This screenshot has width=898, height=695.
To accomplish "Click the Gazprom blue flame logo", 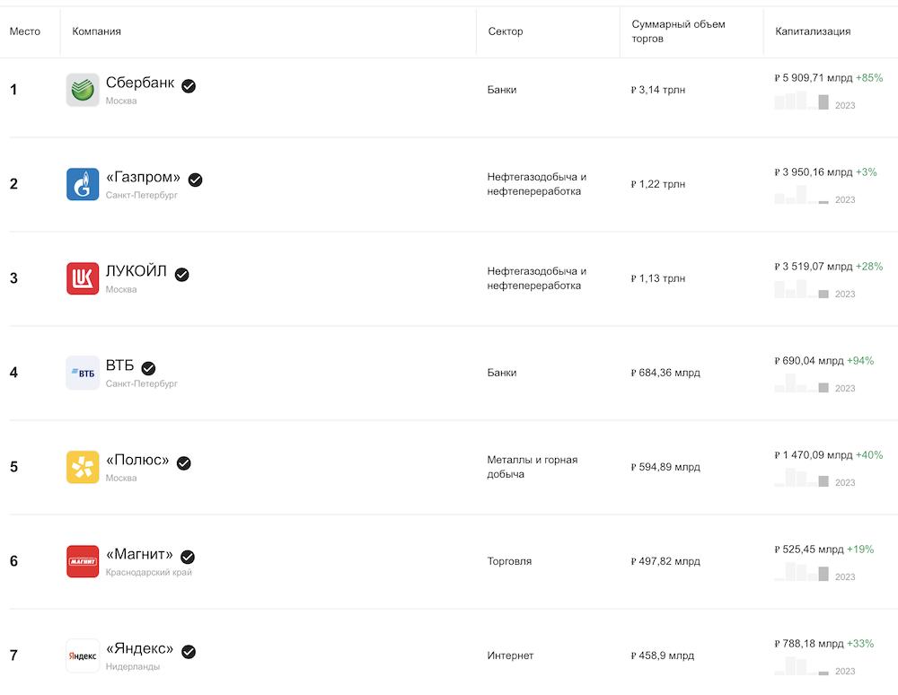I will point(83,184).
